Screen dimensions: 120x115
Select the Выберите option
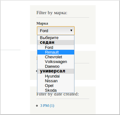point(56,37)
